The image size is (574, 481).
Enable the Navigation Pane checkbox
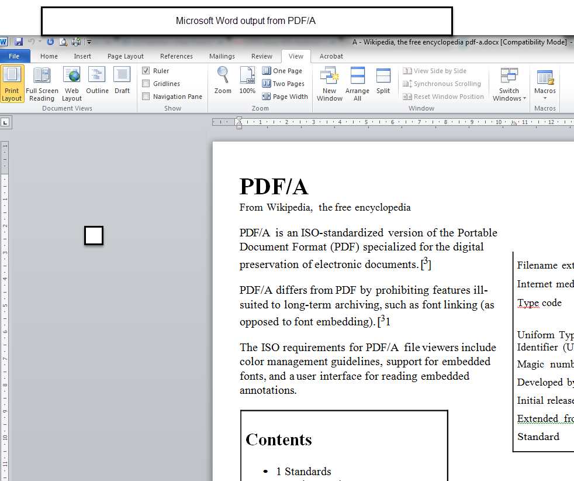coord(146,97)
